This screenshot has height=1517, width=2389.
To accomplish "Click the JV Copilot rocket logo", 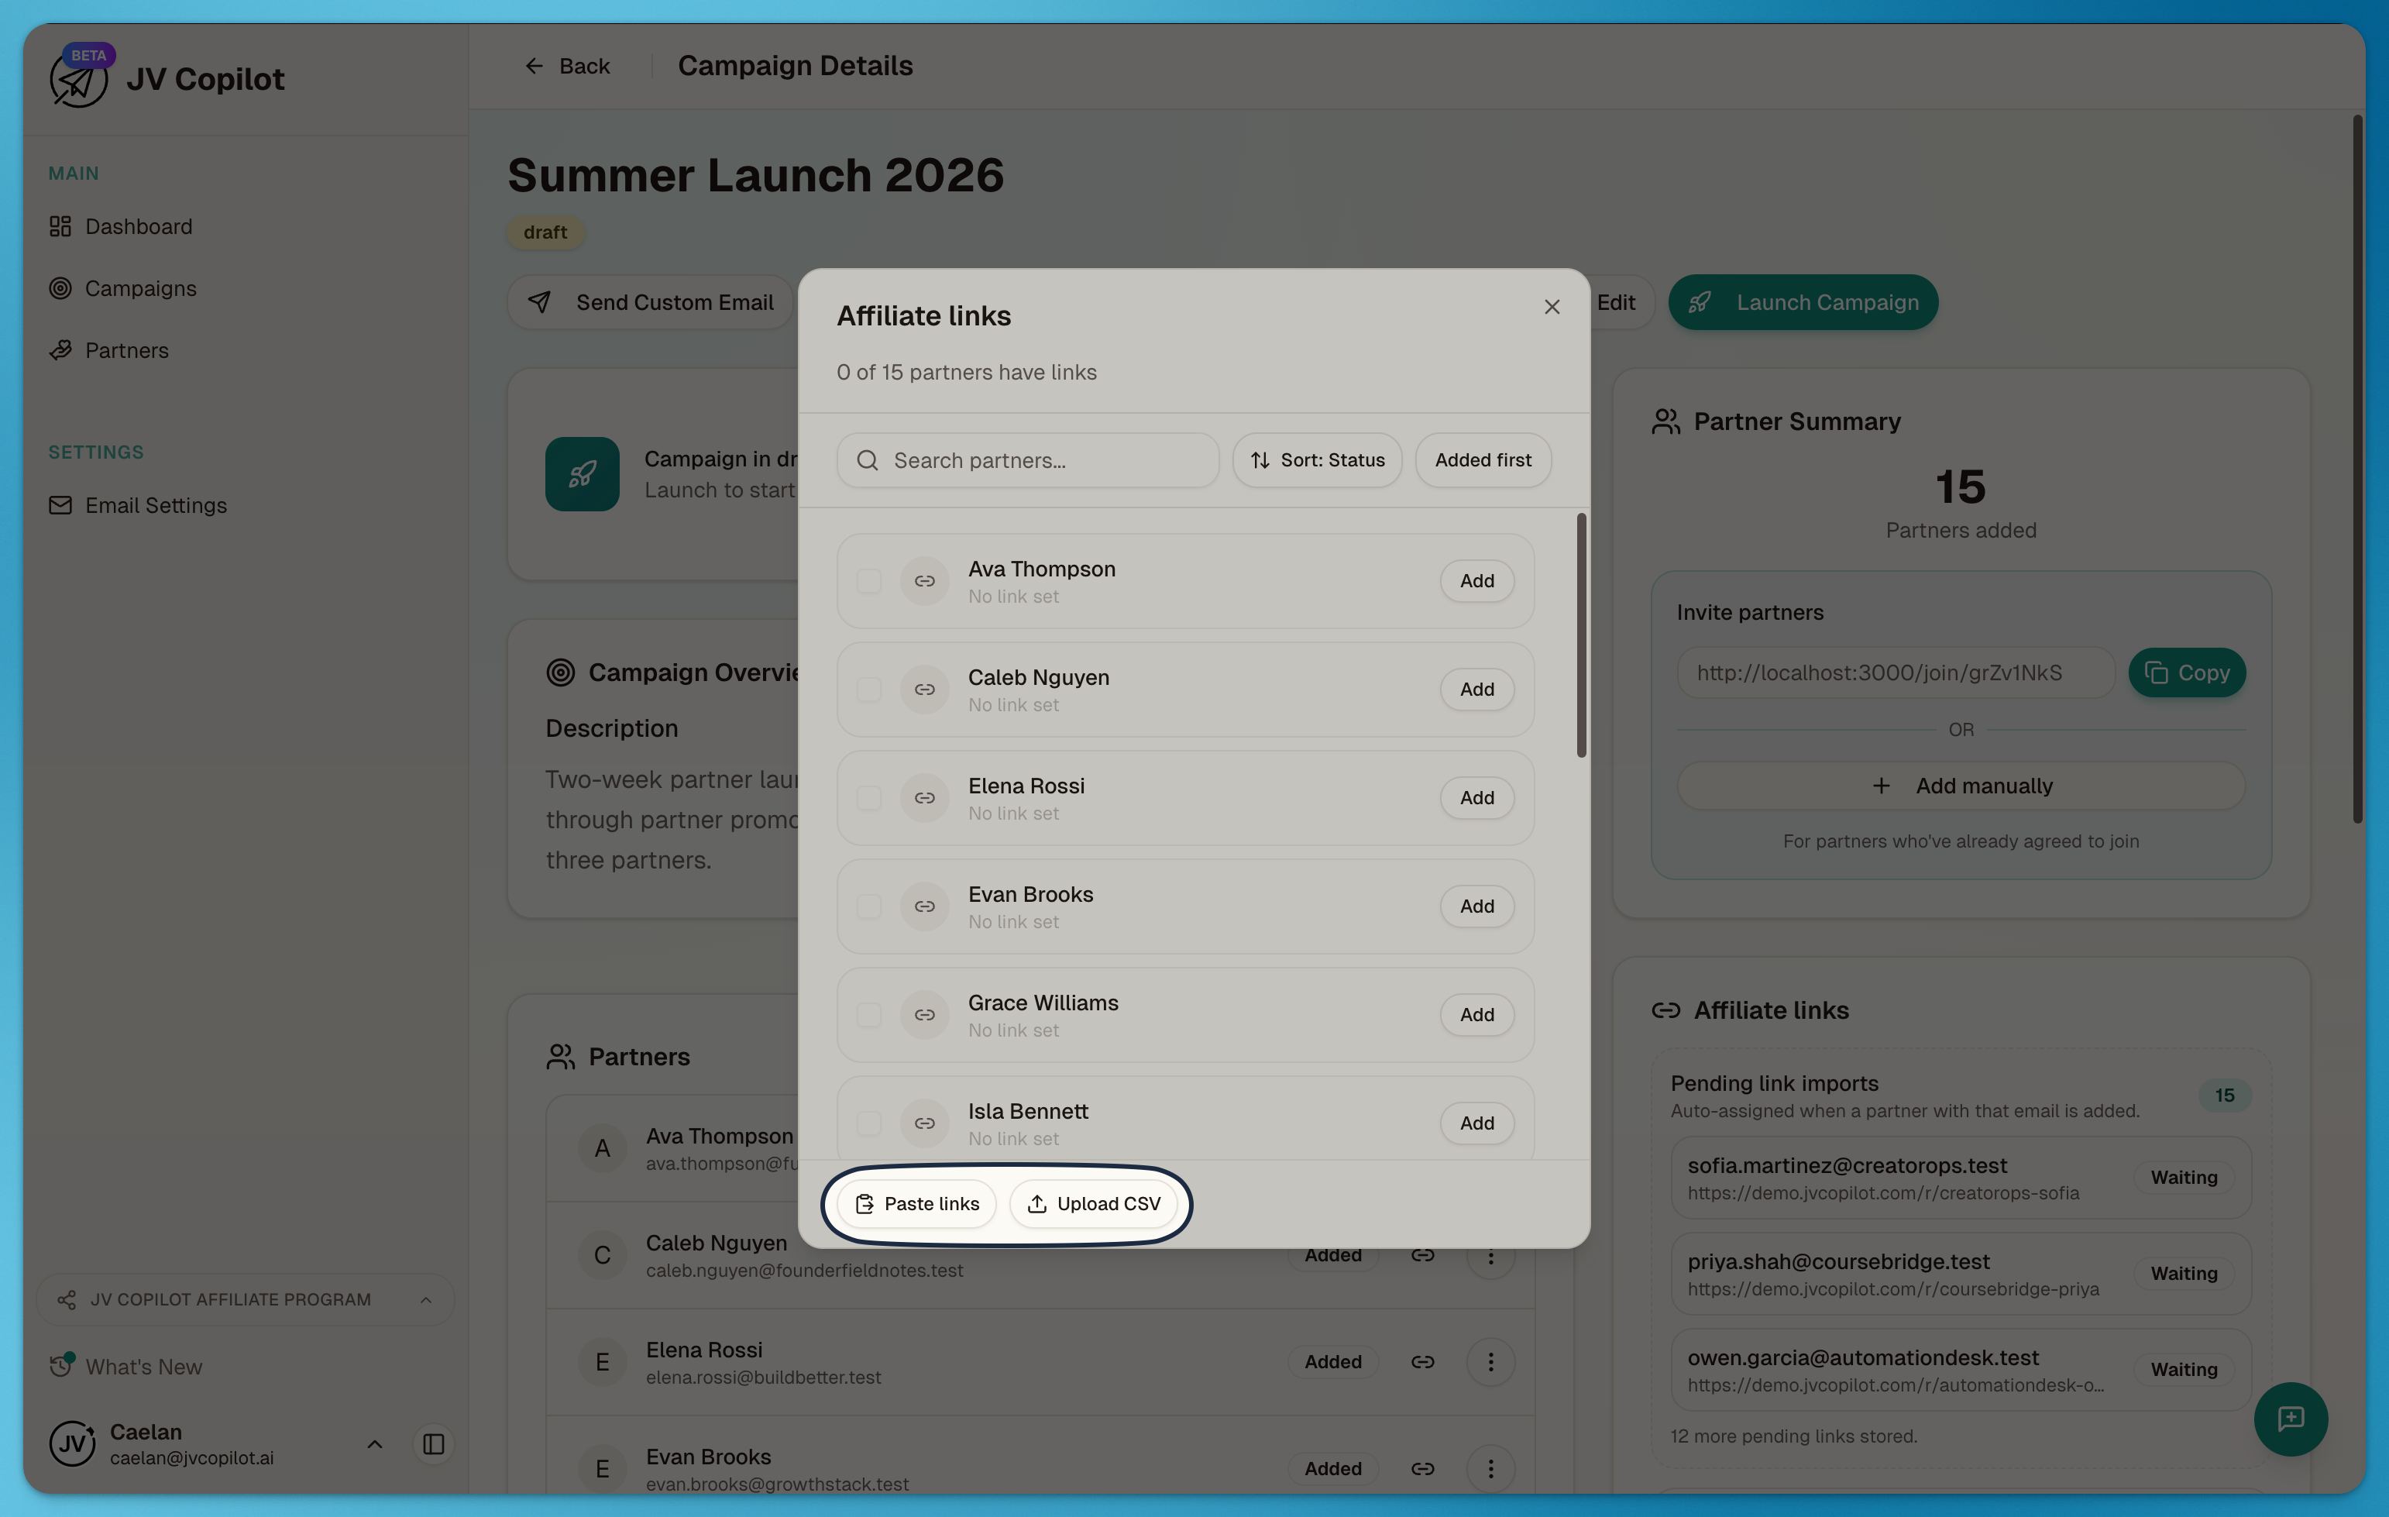I will pos(77,79).
